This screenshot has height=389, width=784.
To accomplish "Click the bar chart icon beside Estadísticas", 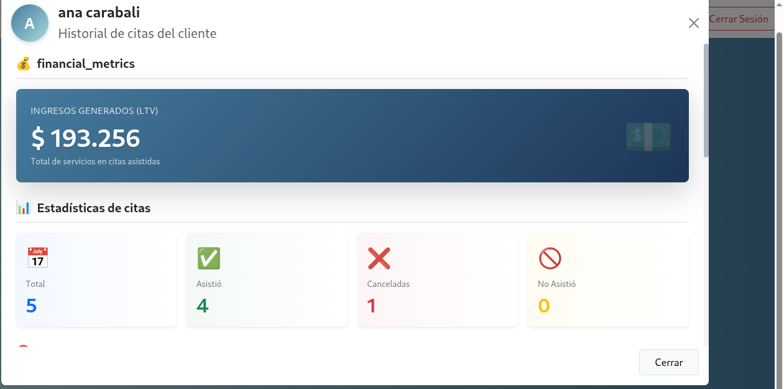I will click(x=24, y=208).
